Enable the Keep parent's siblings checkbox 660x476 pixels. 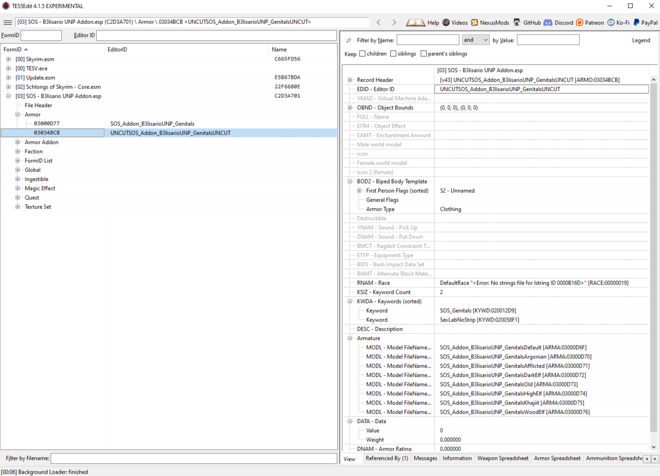coord(424,54)
